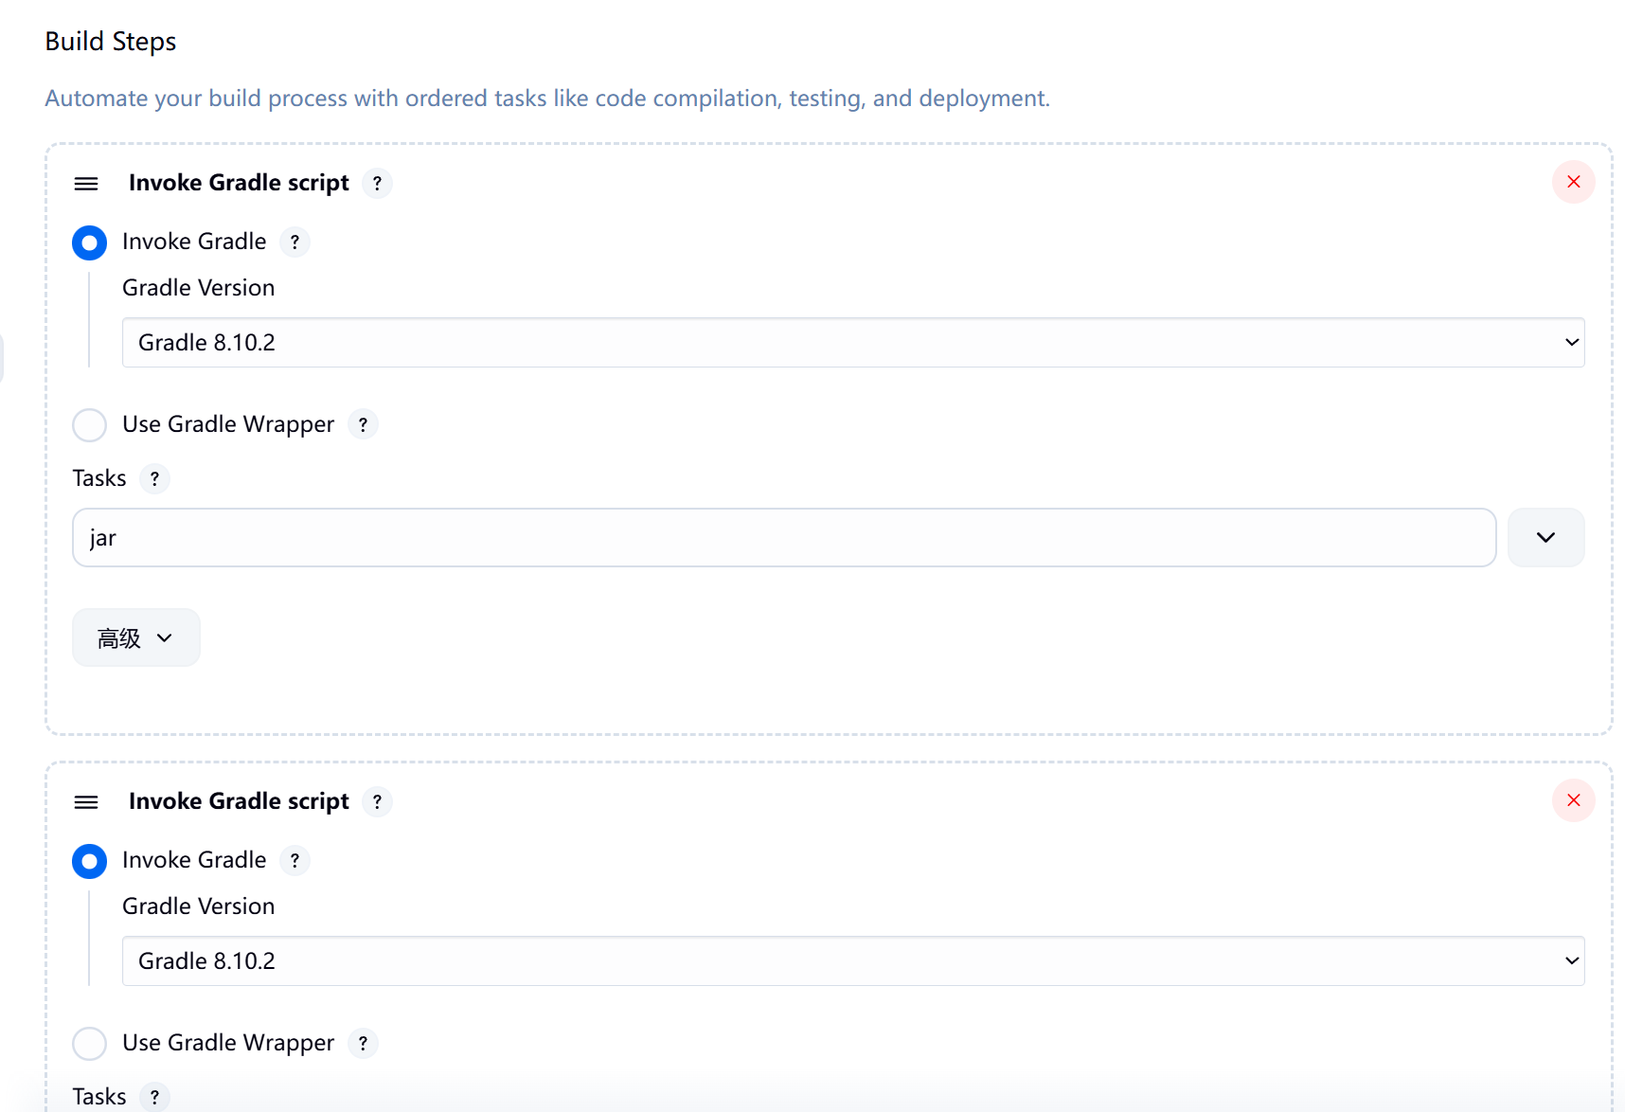Show help for second Use Gradle Wrapper
This screenshot has width=1625, height=1112.
[363, 1043]
